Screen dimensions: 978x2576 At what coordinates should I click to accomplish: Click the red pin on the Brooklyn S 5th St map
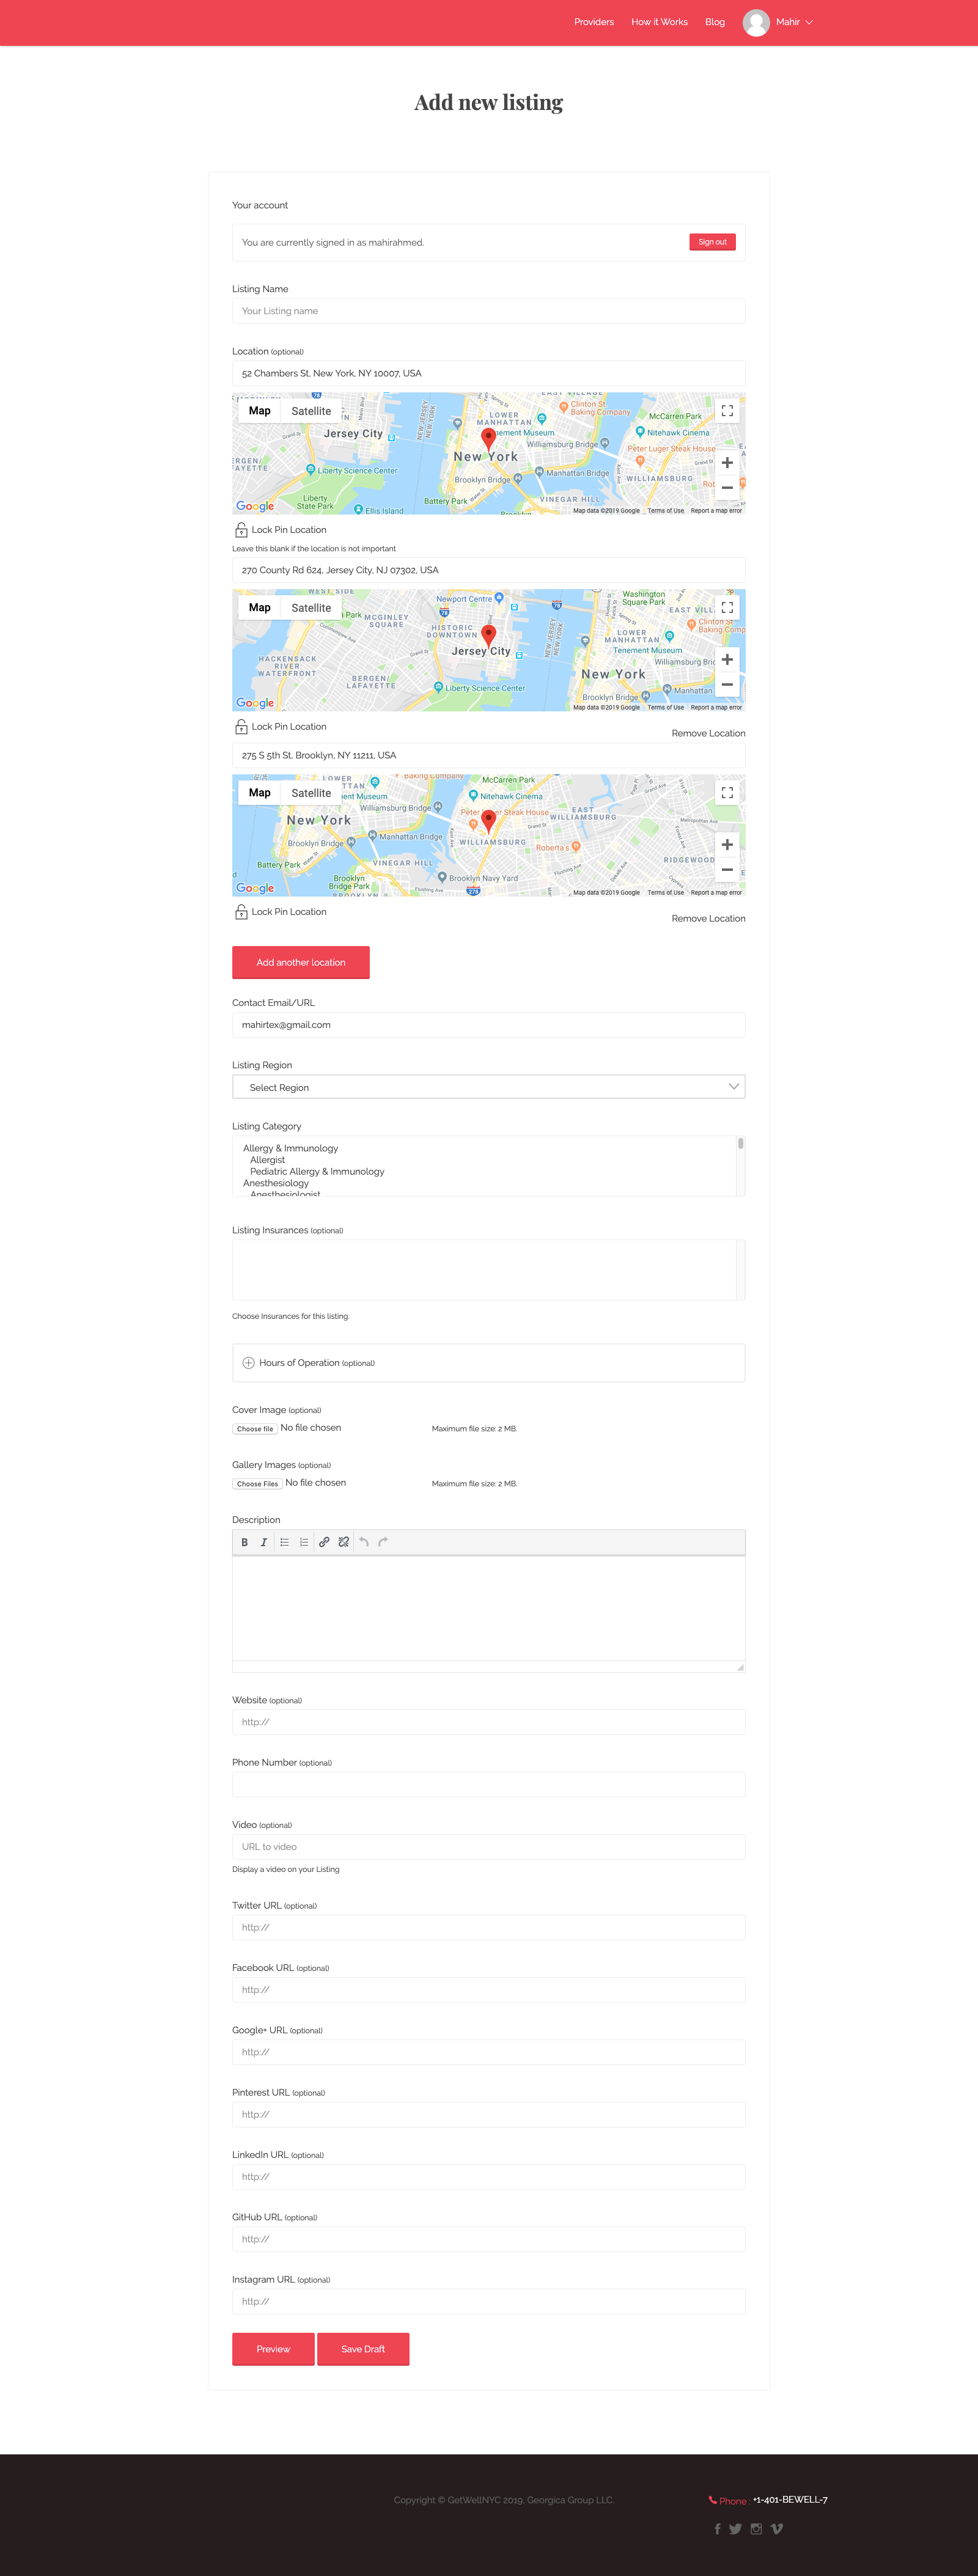(x=488, y=821)
